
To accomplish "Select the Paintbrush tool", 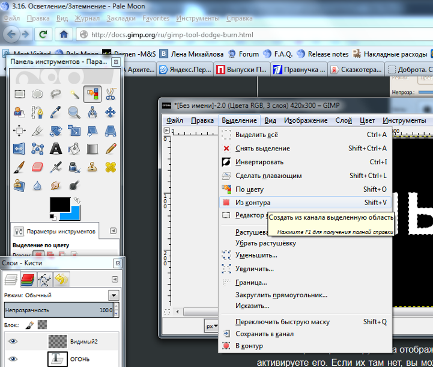I will [x=19, y=167].
